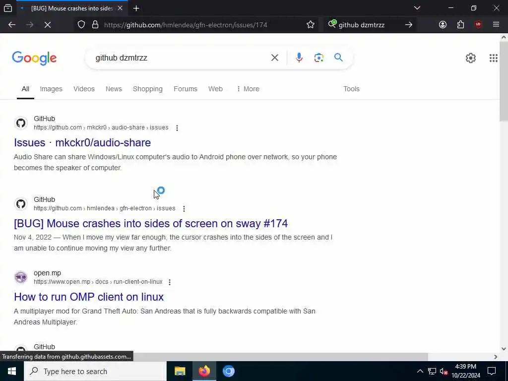
Task: Click GitHub favicon of audio-share result
Action: pos(21,123)
